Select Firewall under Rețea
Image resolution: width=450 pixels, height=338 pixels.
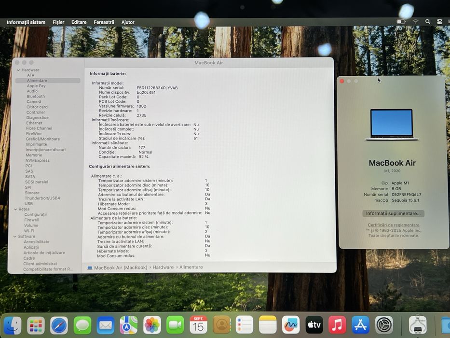[x=31, y=220]
